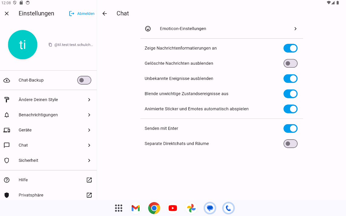
Task: Click the Abmelden logout icon
Action: tap(72, 14)
